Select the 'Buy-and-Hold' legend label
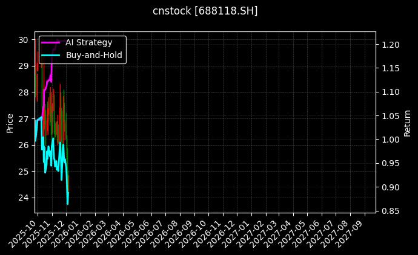 click(94, 55)
